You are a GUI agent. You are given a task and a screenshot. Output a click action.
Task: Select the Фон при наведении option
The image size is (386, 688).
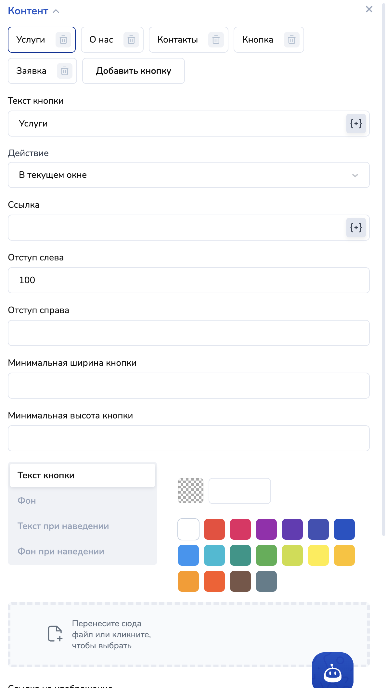click(x=61, y=551)
